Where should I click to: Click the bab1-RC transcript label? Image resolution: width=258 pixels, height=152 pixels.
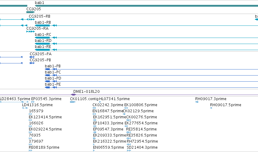click(43, 35)
